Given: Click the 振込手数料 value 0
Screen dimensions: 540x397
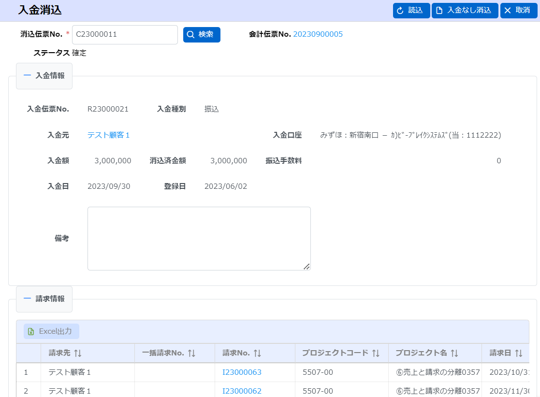Looking at the screenshot, I should click(499, 161).
